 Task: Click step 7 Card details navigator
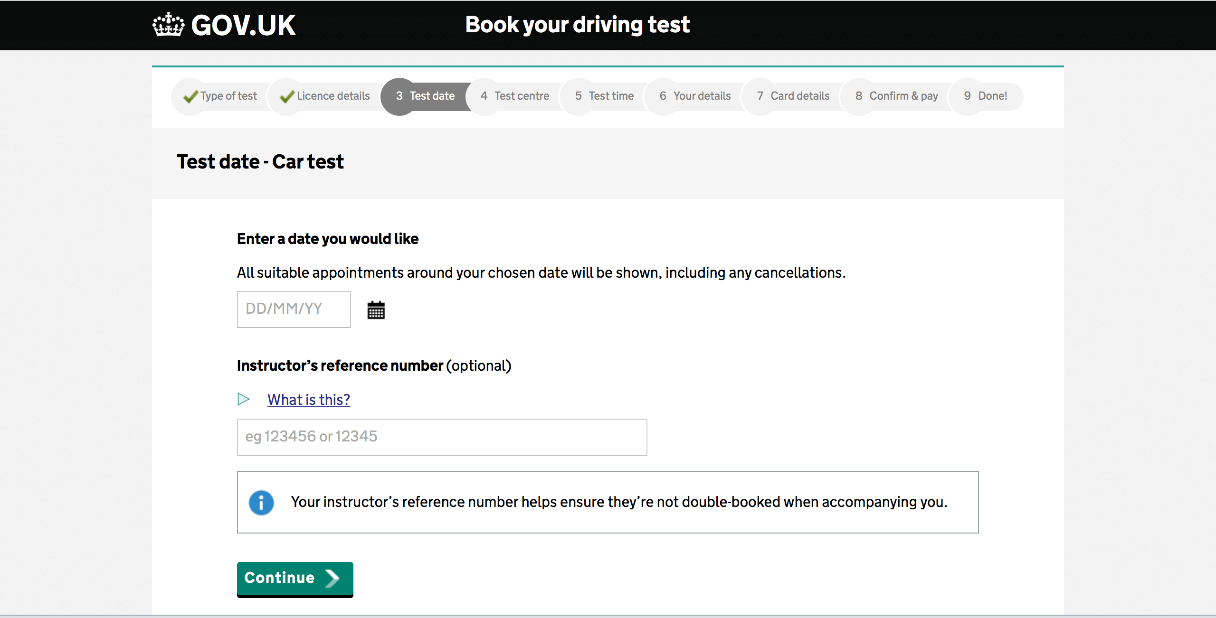pyautogui.click(x=792, y=95)
